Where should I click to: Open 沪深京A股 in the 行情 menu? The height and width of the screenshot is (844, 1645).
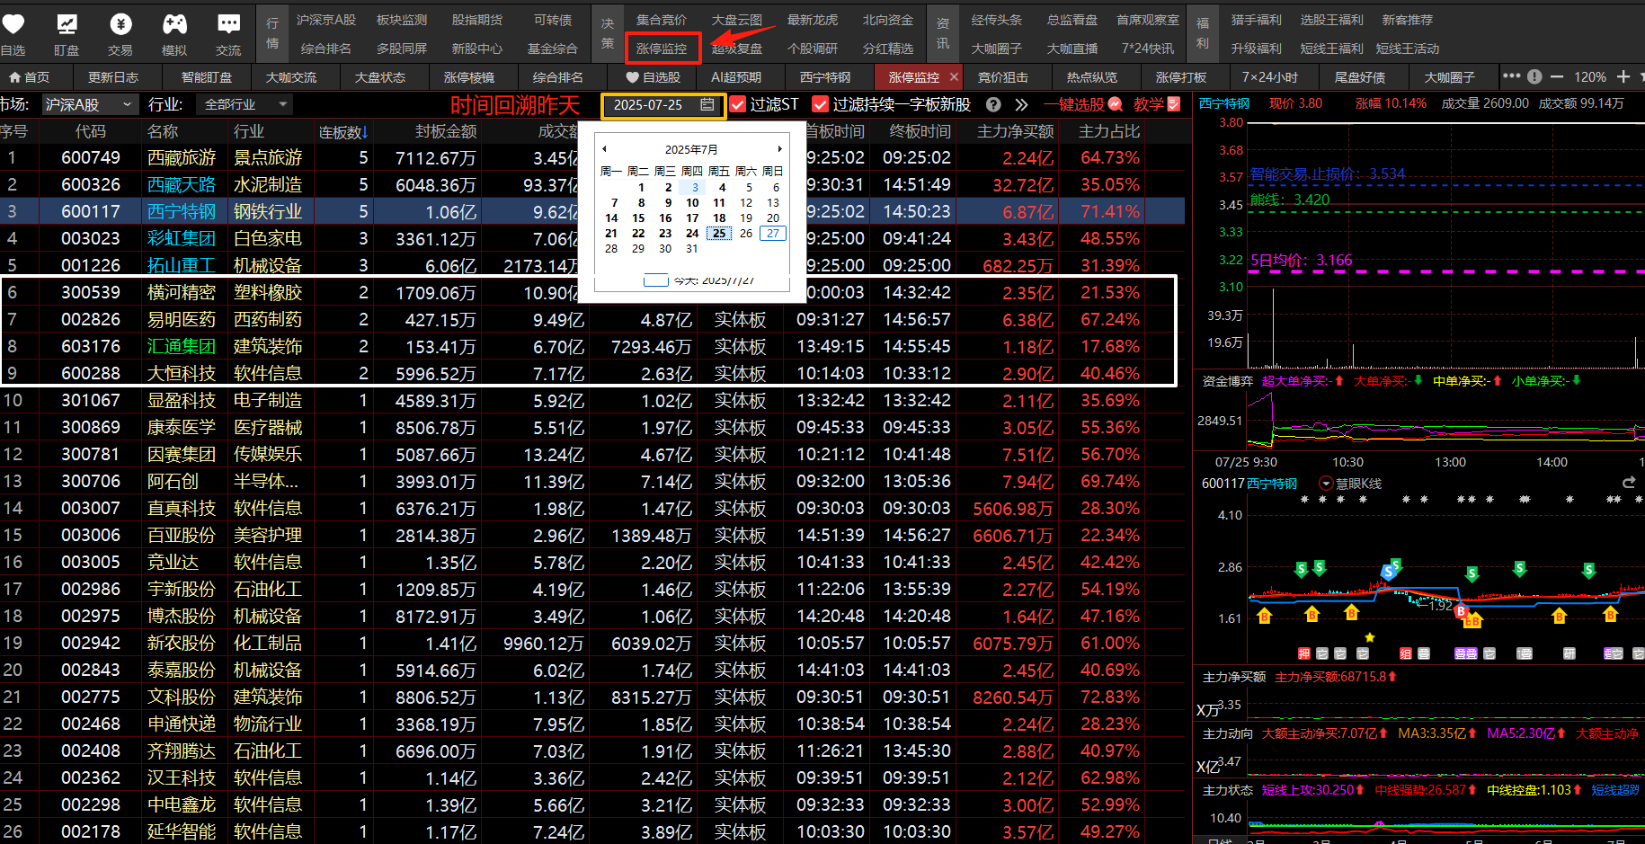pos(326,20)
